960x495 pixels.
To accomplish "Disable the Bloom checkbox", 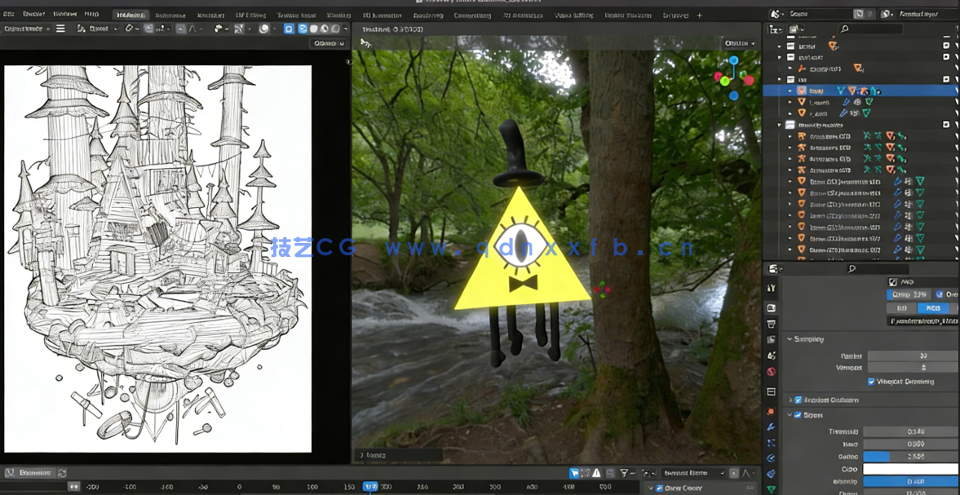I will click(x=798, y=414).
